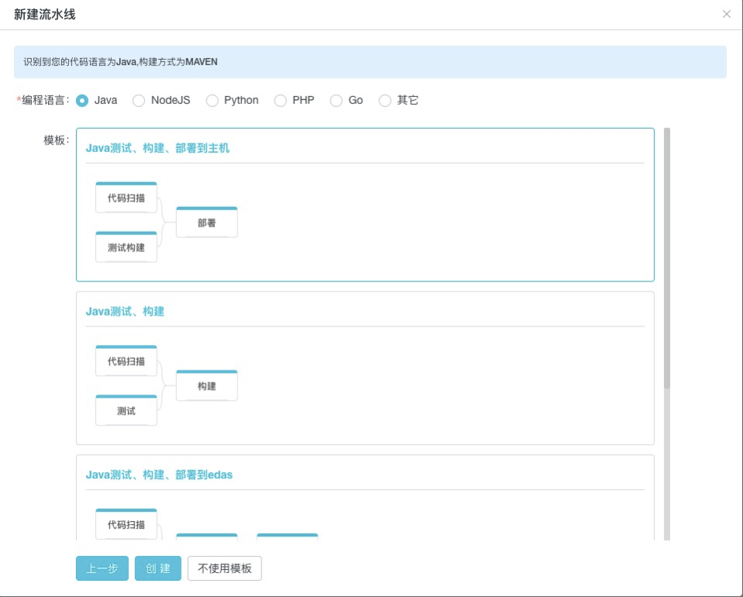Click 代码扫描 stage in 部署到主机 template
The image size is (743, 597).
click(126, 198)
